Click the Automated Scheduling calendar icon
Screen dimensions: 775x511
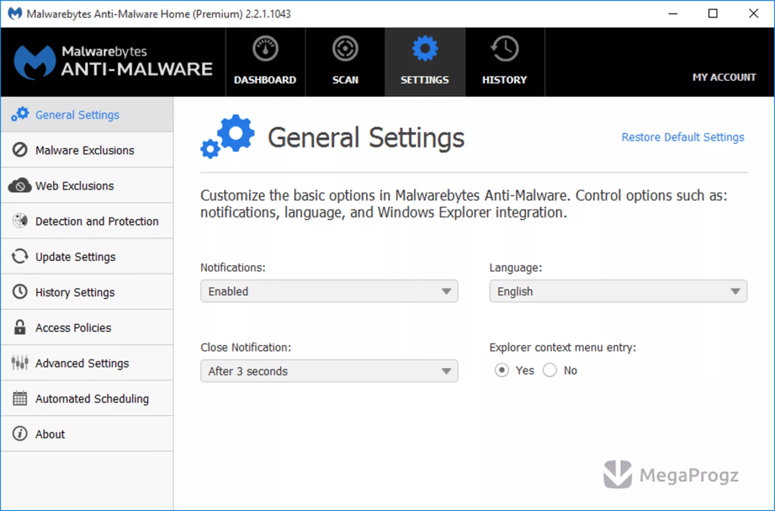tap(20, 398)
